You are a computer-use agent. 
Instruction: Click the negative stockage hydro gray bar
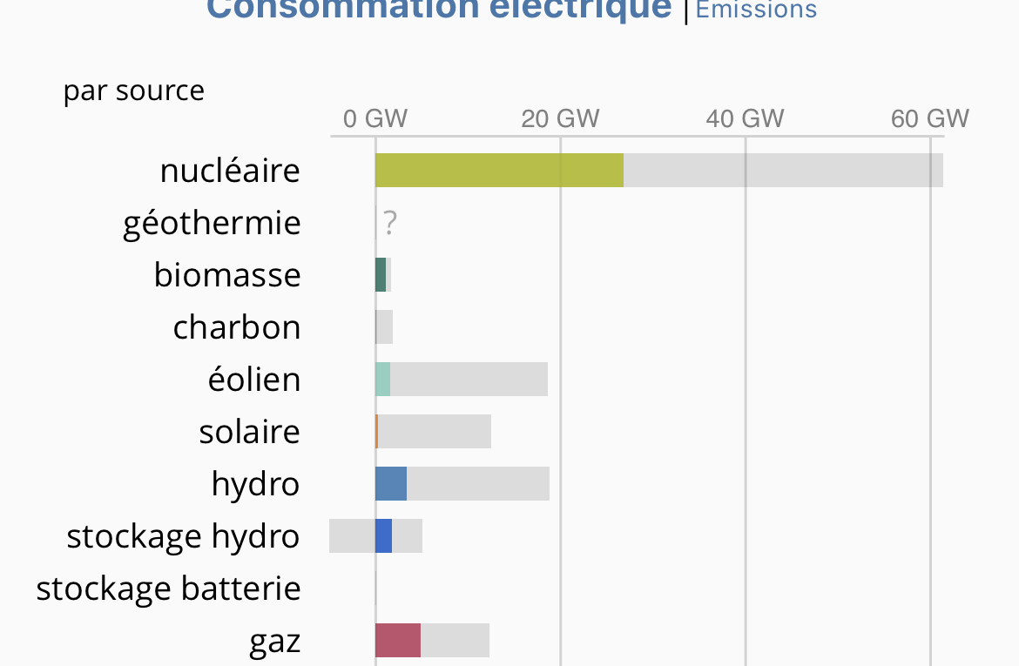(352, 536)
